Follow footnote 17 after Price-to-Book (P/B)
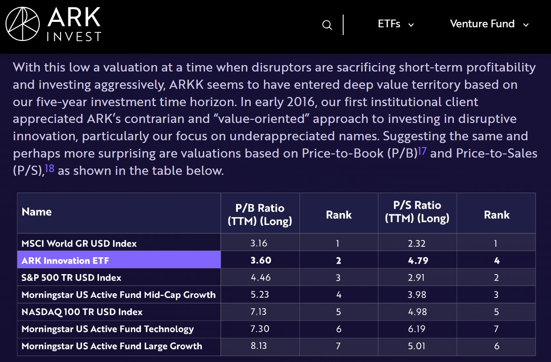Viewport: 551px width, 362px height. click(422, 151)
